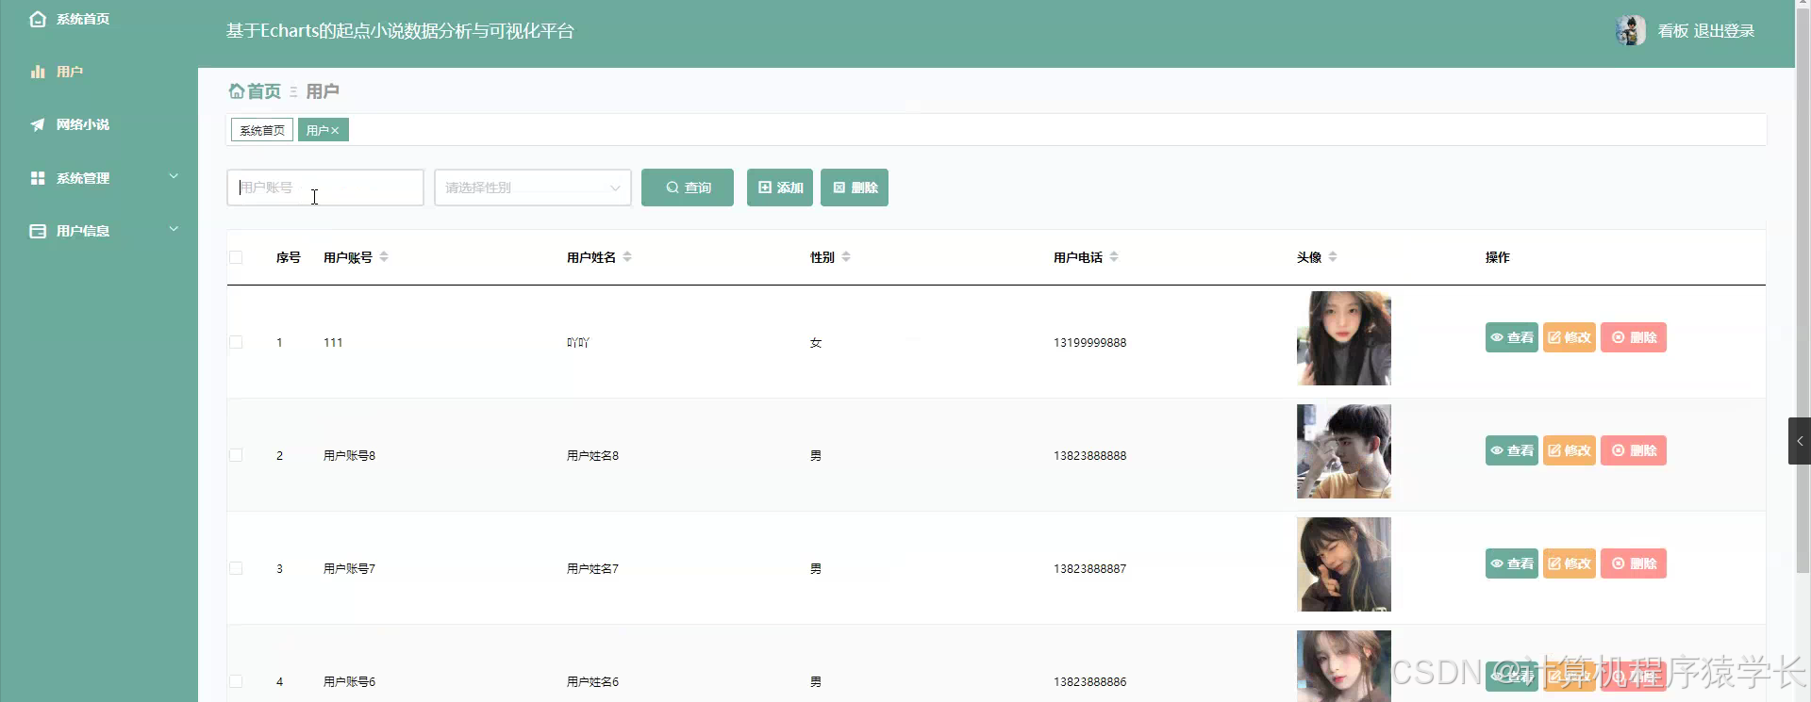Click 查看 for row 用户账号8

(x=1512, y=450)
